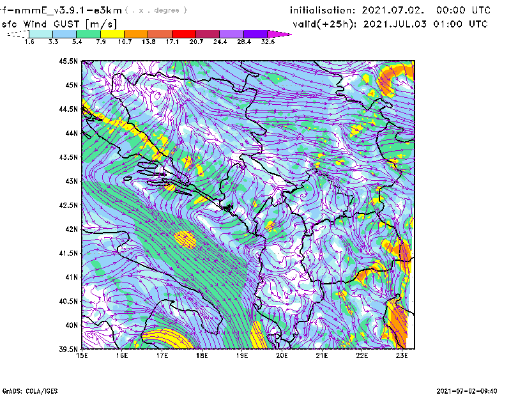511x395 pixels.
Task: Click the longitude label 18E
Action: coord(202,355)
